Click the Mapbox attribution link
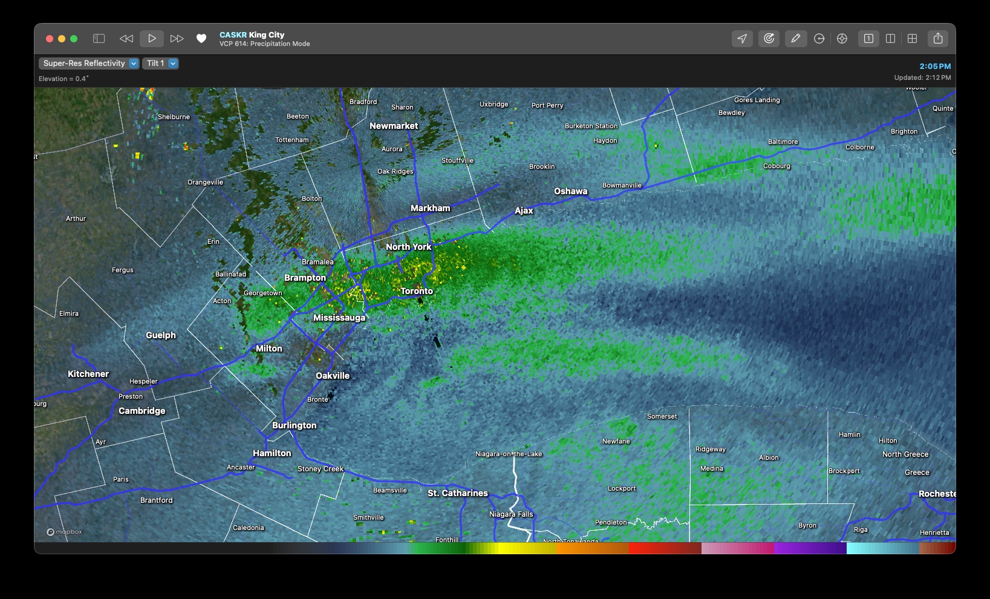 65,532
